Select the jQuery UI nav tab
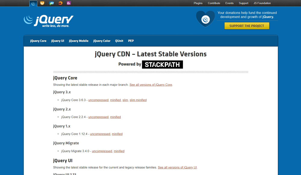 pos(57,41)
